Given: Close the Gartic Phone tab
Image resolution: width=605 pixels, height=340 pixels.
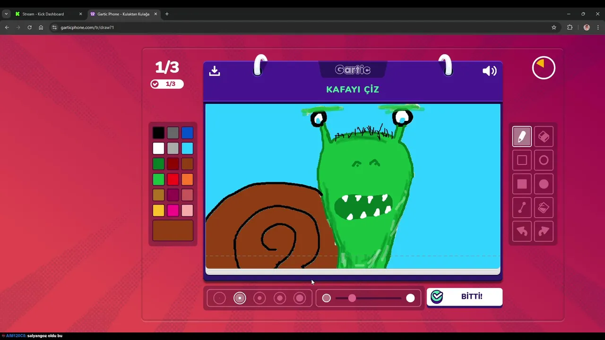Looking at the screenshot, I should 156,14.
